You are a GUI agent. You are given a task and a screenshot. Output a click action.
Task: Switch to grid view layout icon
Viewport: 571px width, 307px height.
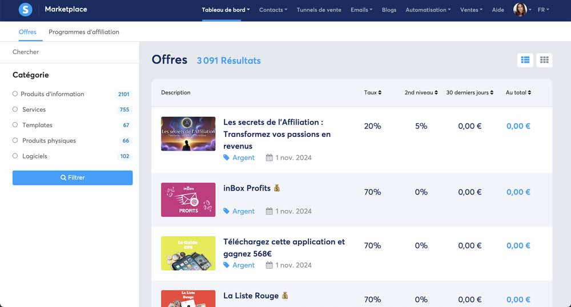(544, 60)
